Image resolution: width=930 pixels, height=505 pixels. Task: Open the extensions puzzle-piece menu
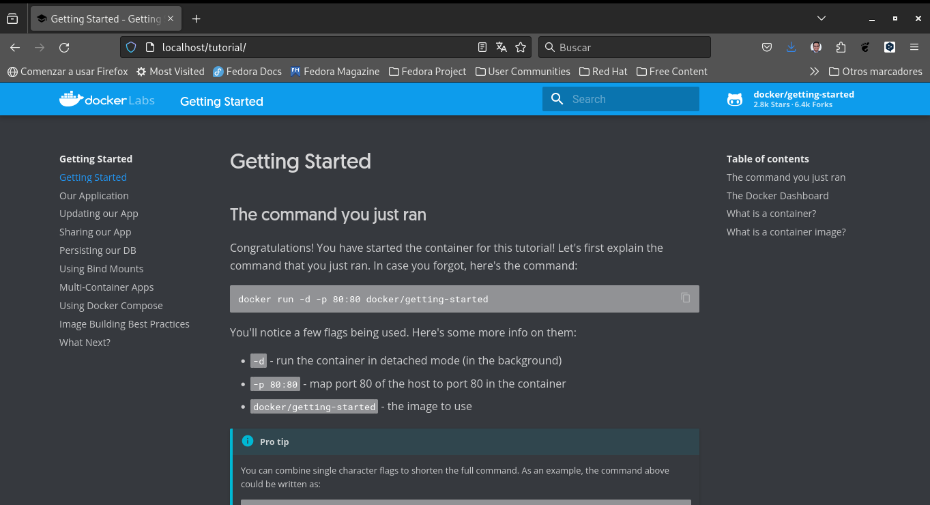(841, 47)
